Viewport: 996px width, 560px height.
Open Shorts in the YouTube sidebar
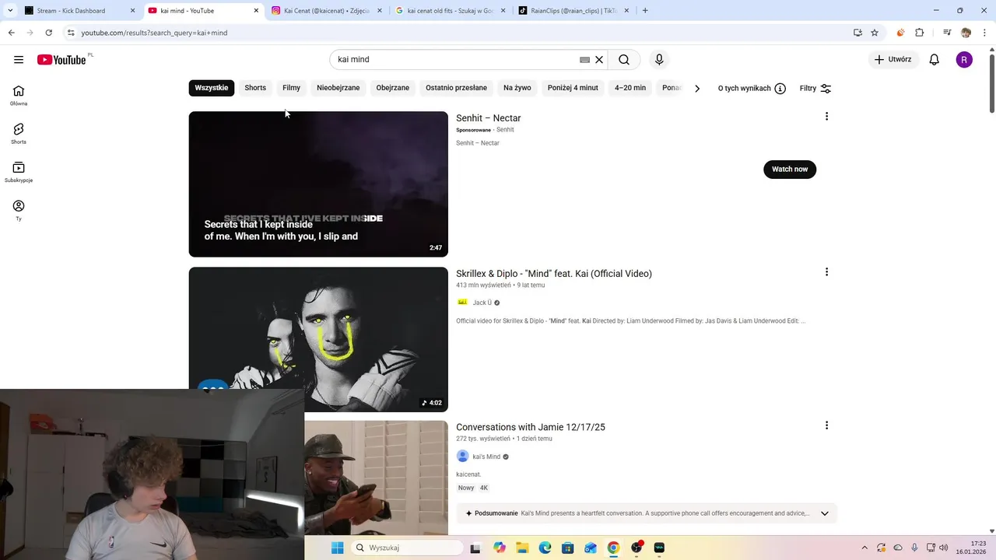pos(19,134)
